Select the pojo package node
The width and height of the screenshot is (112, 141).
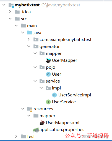point(51,67)
